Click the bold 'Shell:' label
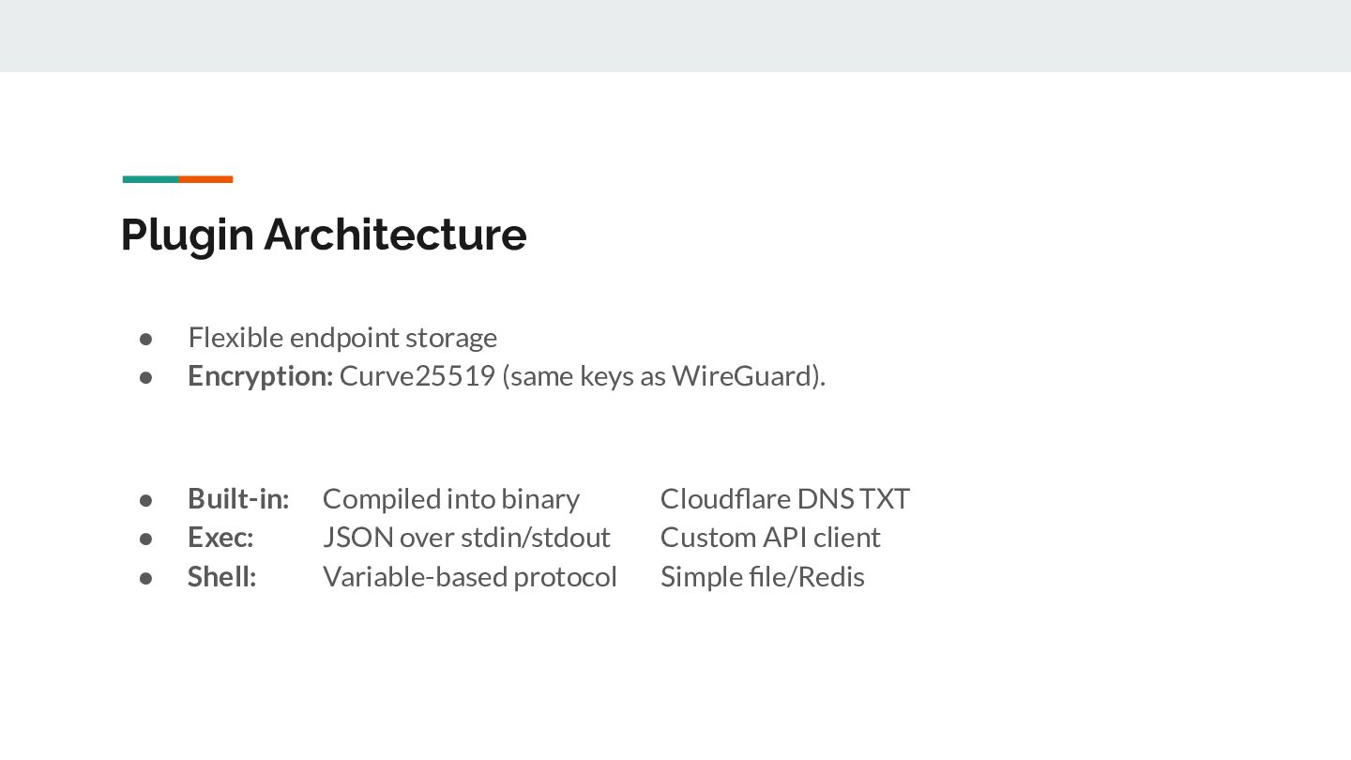Viewport: 1351px width, 760px height. click(x=221, y=576)
